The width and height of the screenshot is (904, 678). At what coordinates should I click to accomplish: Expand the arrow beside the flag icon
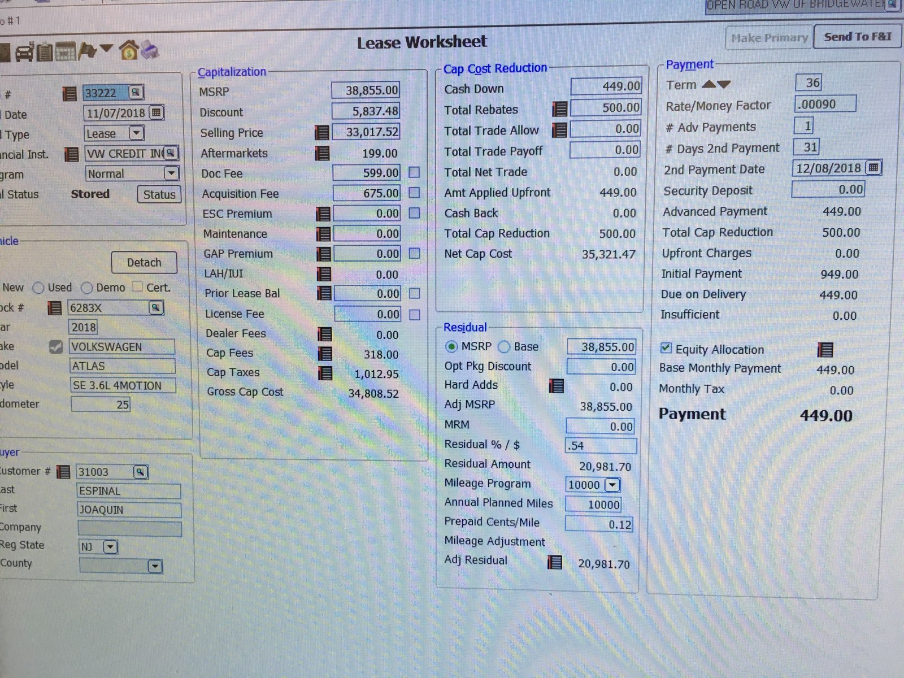(106, 49)
